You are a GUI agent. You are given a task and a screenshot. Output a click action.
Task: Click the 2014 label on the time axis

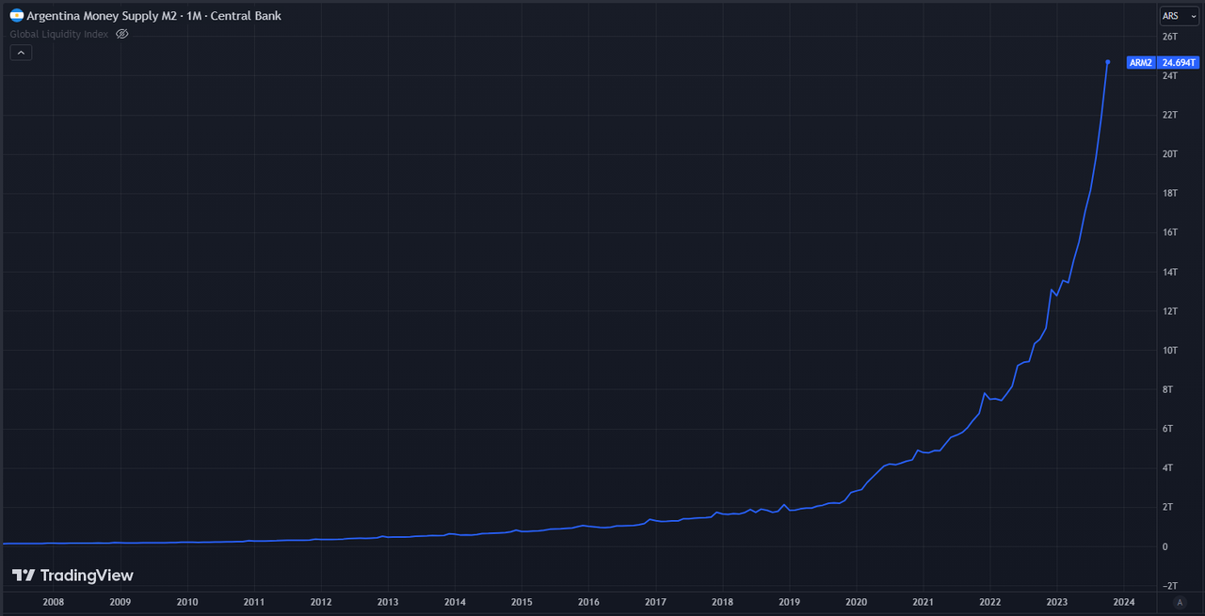455,602
